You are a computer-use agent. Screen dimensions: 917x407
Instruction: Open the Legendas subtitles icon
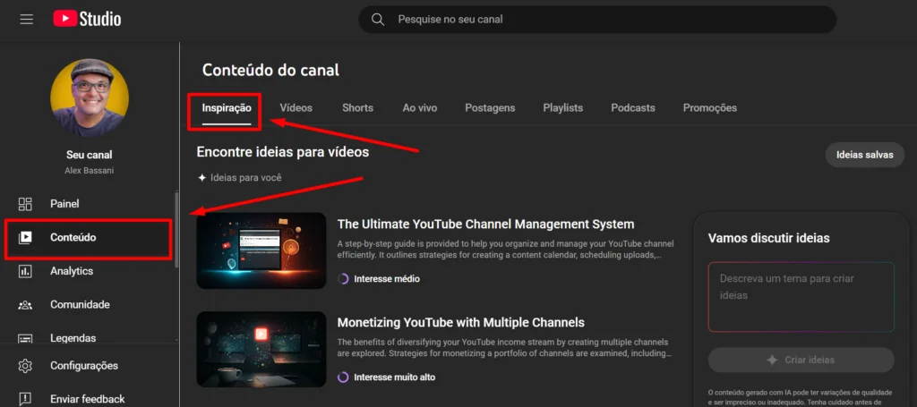[26, 339]
